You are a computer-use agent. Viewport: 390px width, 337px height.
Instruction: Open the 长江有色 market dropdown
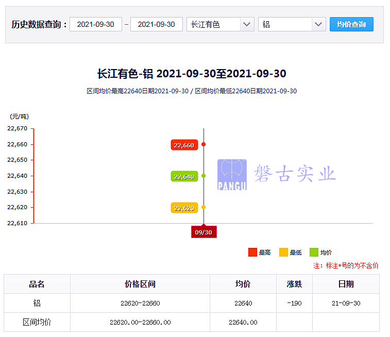pos(221,24)
